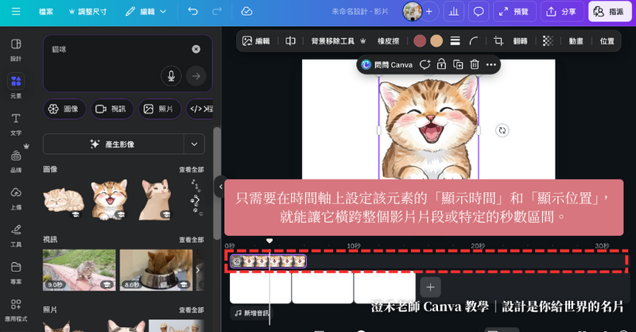
Task: View all 視訊 results
Action: pyautogui.click(x=191, y=240)
